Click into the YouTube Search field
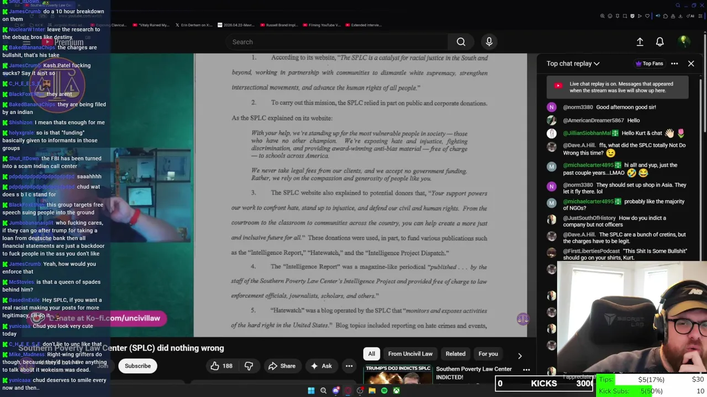The image size is (707, 397). click(x=337, y=42)
